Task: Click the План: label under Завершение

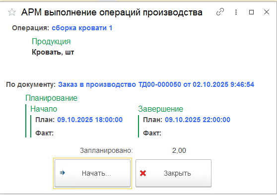Action: tap(153, 120)
